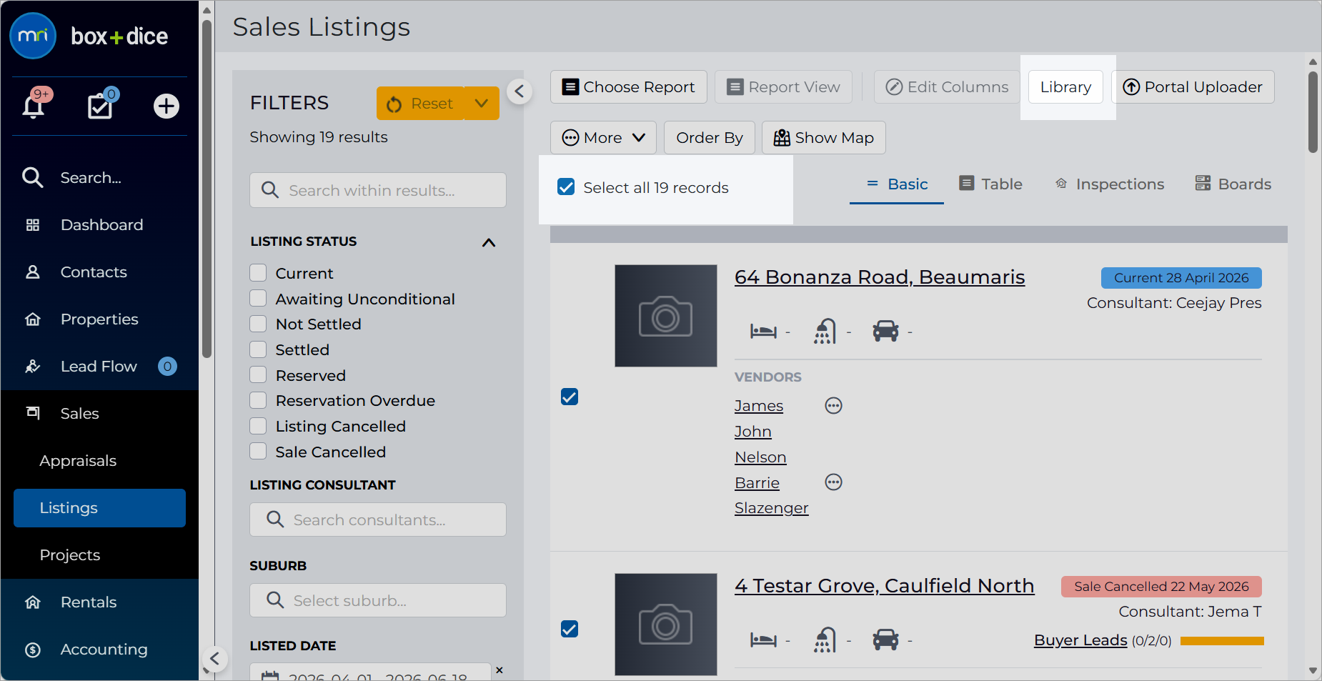Check the Reserved status checkbox
This screenshot has height=681, width=1322.
(258, 375)
